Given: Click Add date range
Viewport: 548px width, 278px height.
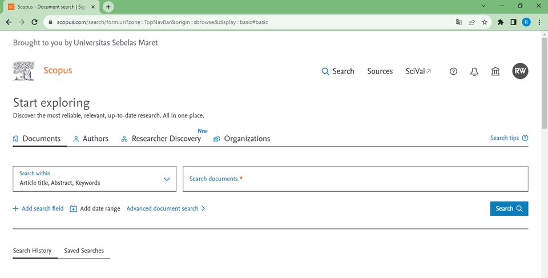Looking at the screenshot, I should tap(100, 208).
